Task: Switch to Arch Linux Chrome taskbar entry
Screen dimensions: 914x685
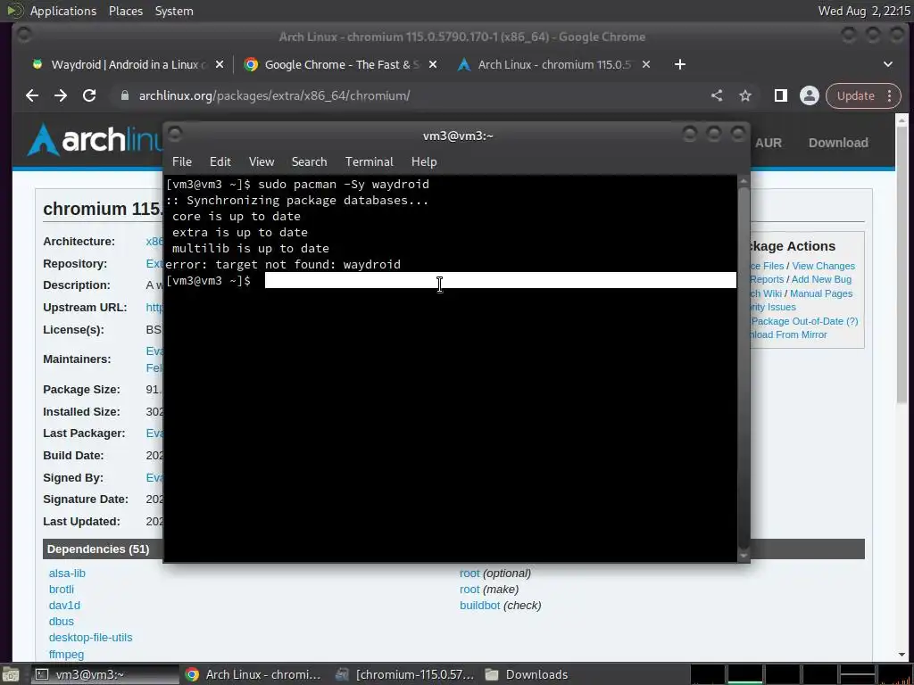Action: point(253,674)
